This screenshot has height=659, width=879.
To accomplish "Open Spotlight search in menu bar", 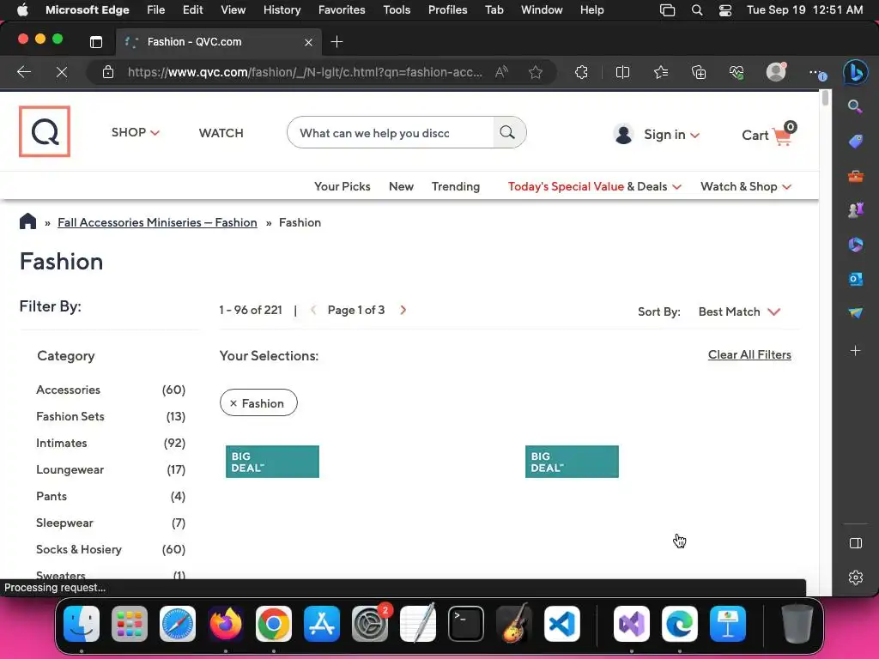I will coord(696,10).
